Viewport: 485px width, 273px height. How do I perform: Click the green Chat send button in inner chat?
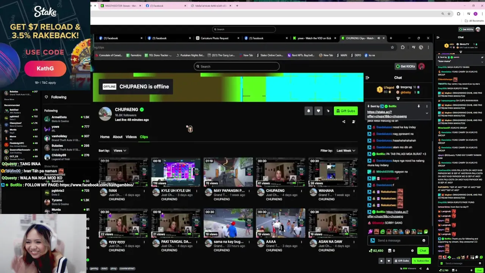click(423, 251)
